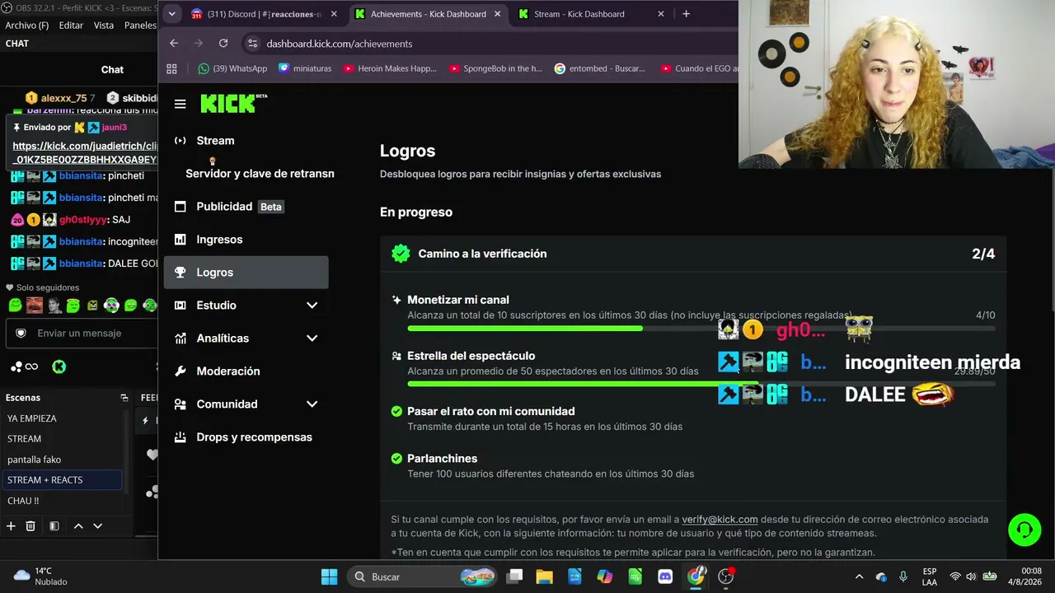Open the Heroin Makes Happ... bookmark

click(x=390, y=68)
